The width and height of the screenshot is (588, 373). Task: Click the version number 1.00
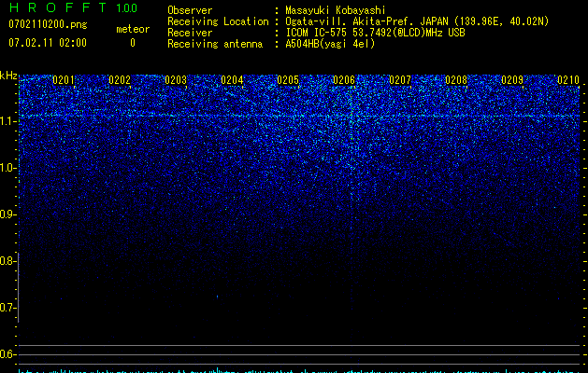(x=127, y=8)
